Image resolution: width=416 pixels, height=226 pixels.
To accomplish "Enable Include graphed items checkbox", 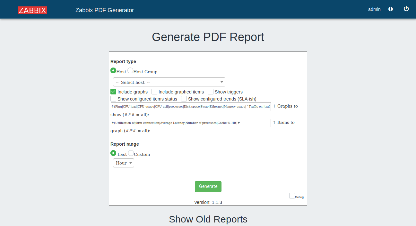I will 154,92.
